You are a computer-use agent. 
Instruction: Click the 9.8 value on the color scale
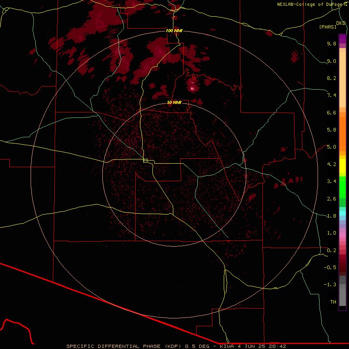click(x=332, y=43)
